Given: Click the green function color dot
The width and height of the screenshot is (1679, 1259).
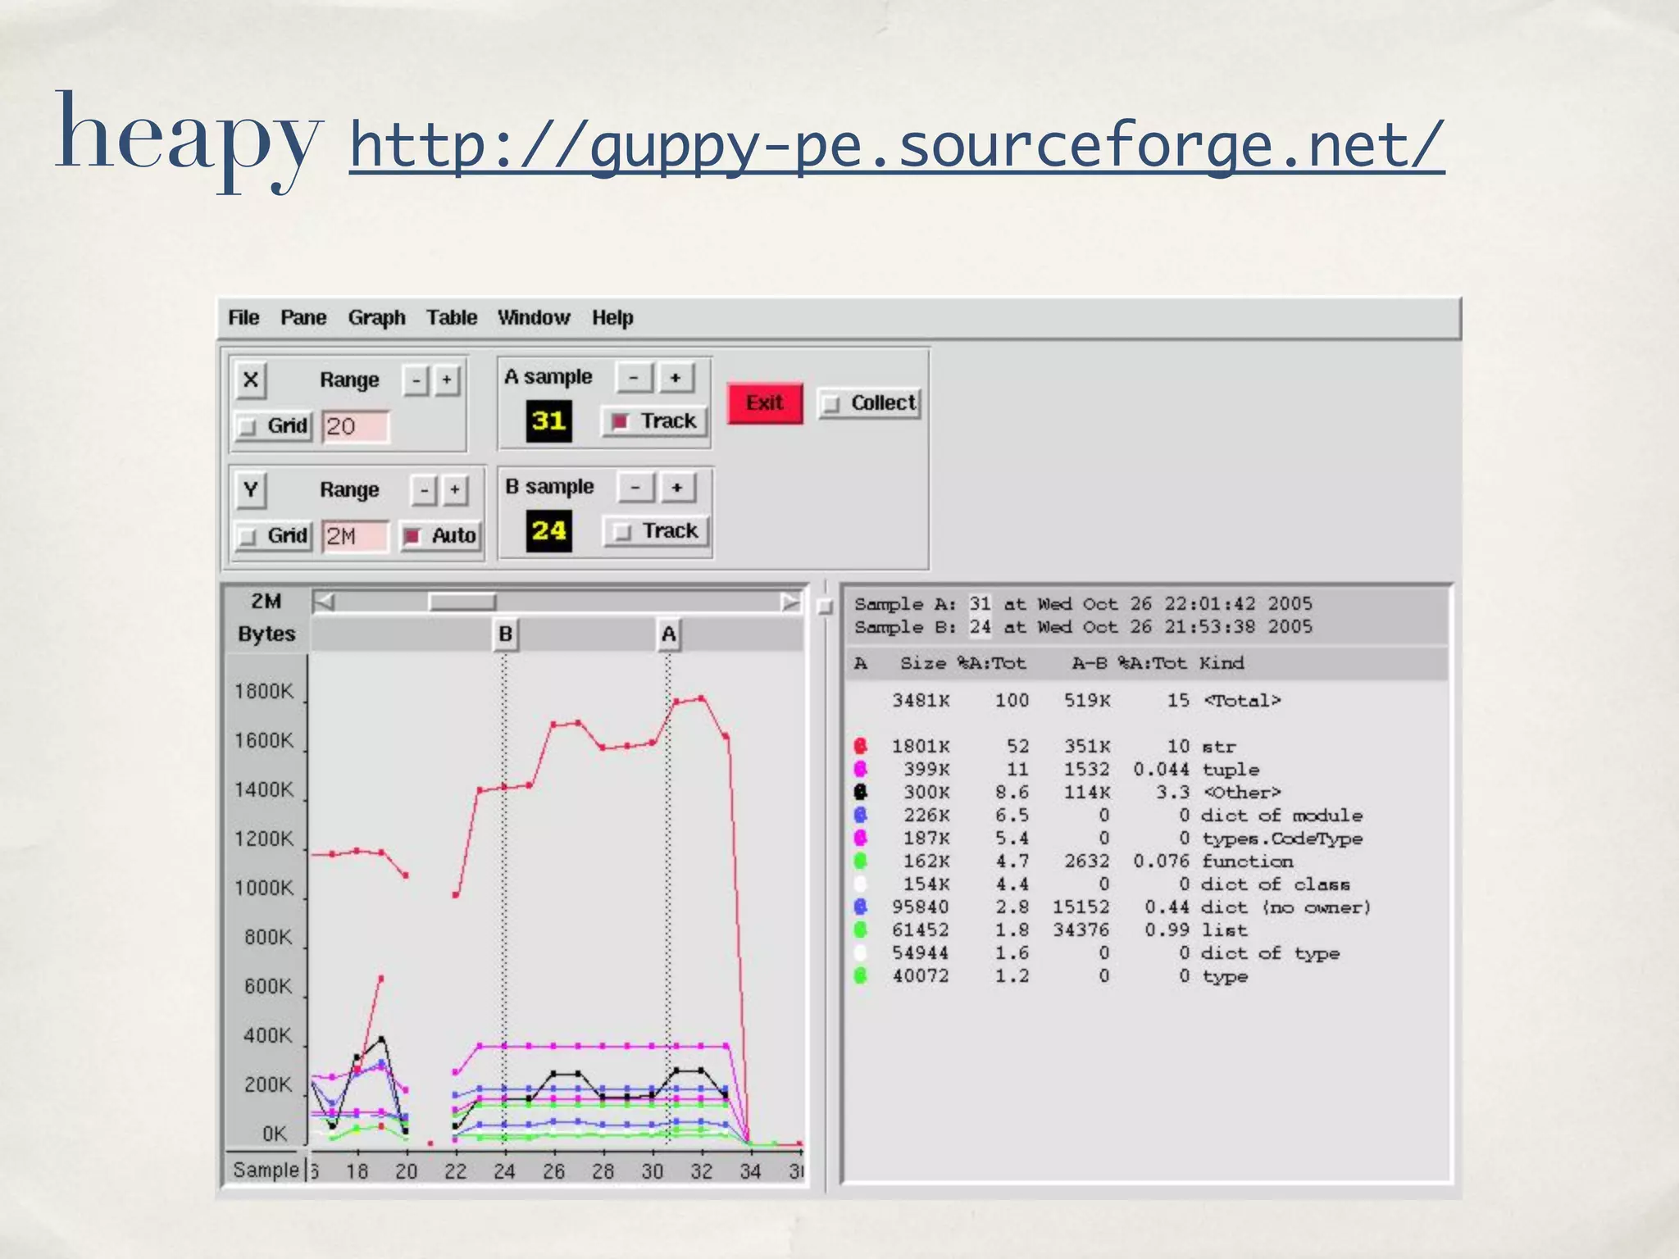Looking at the screenshot, I should [x=860, y=861].
